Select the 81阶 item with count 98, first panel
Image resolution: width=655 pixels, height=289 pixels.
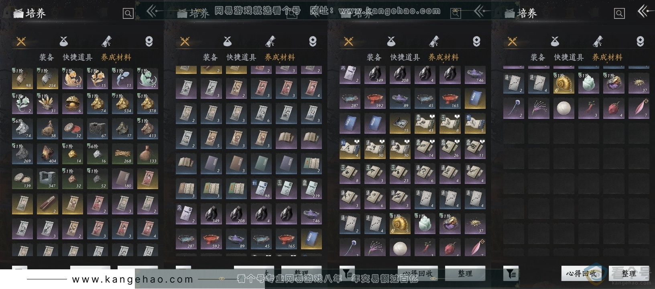22,78
